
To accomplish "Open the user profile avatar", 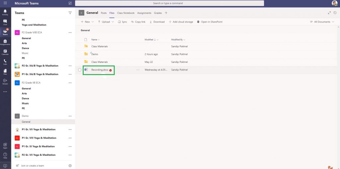I will pyautogui.click(x=335, y=3).
